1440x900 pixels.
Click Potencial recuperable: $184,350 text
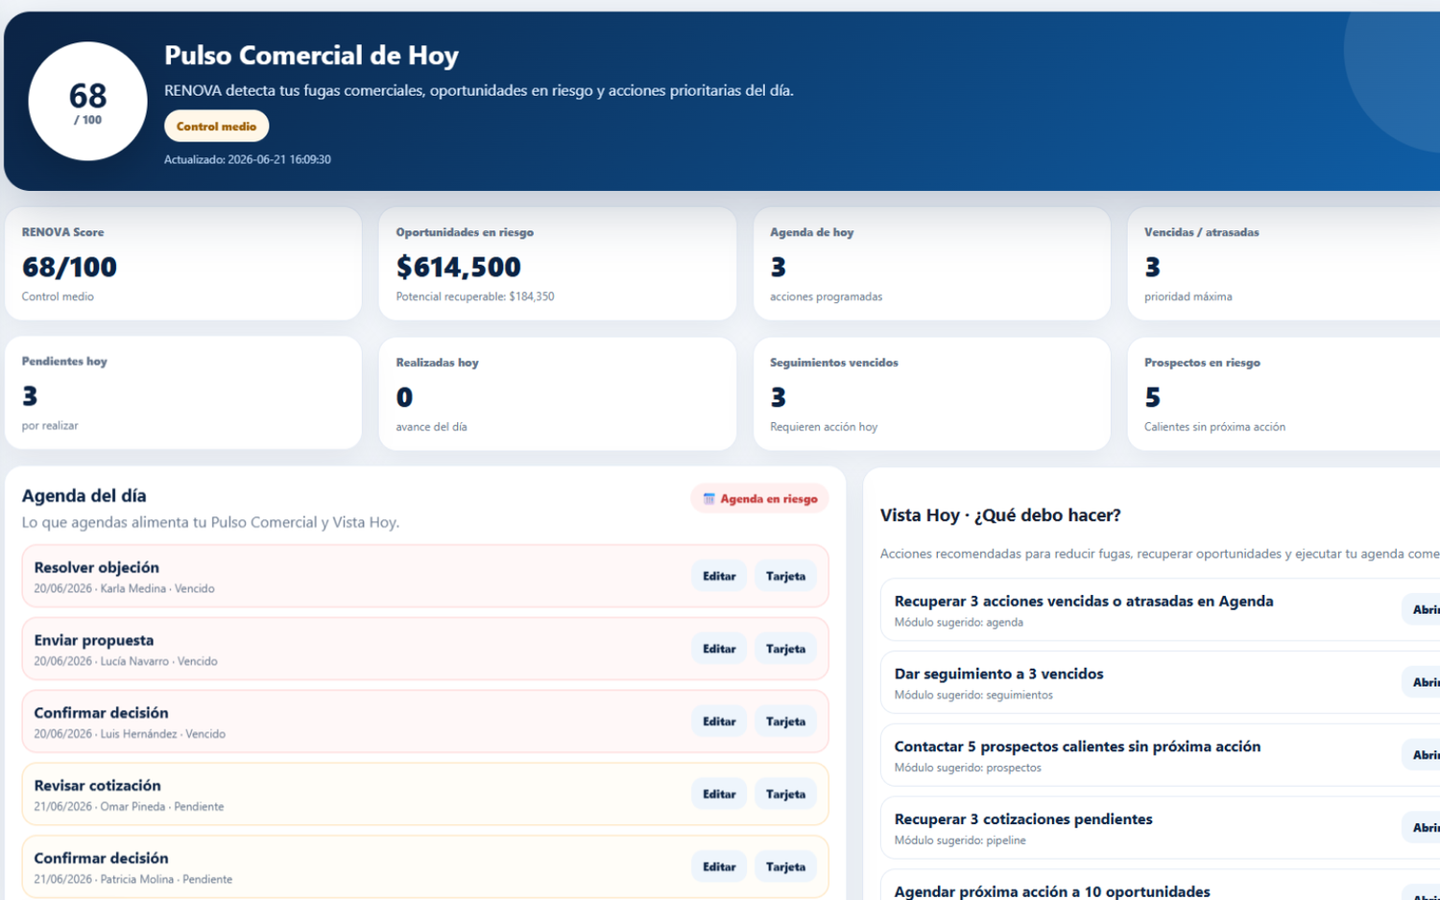(475, 296)
